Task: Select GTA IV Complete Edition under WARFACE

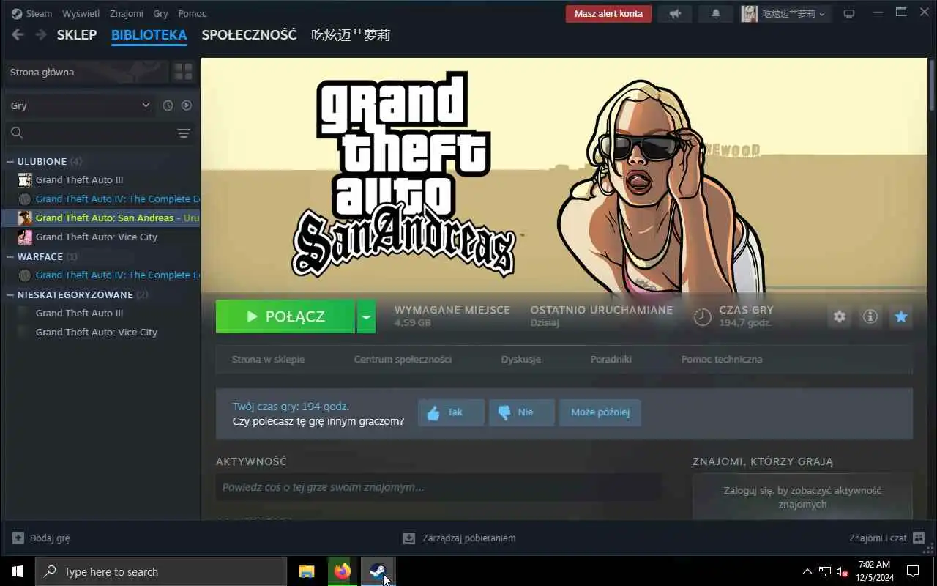Action: [x=117, y=275]
